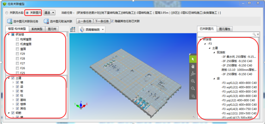Screen dimensions: 265x124
Task: Click the zoom window tool
Action: click(193, 96)
